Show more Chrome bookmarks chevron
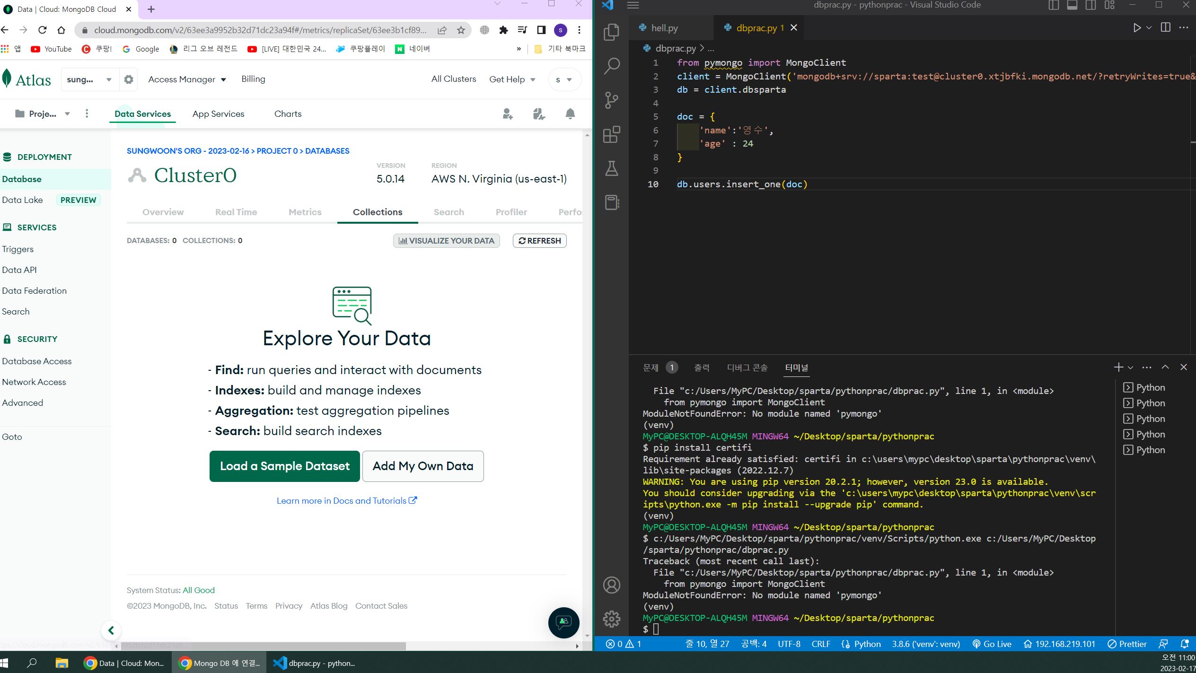 (519, 49)
